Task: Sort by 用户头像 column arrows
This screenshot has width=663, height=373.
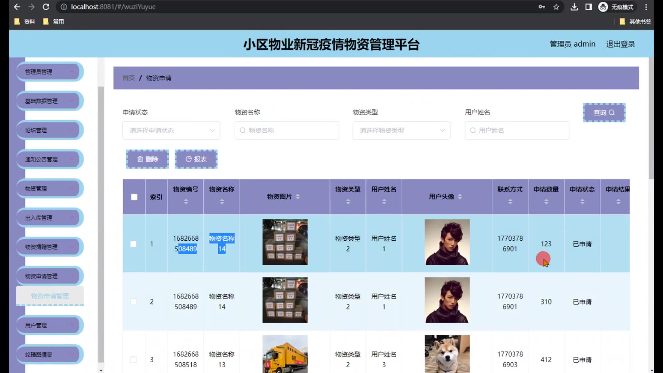Action: pyautogui.click(x=460, y=197)
